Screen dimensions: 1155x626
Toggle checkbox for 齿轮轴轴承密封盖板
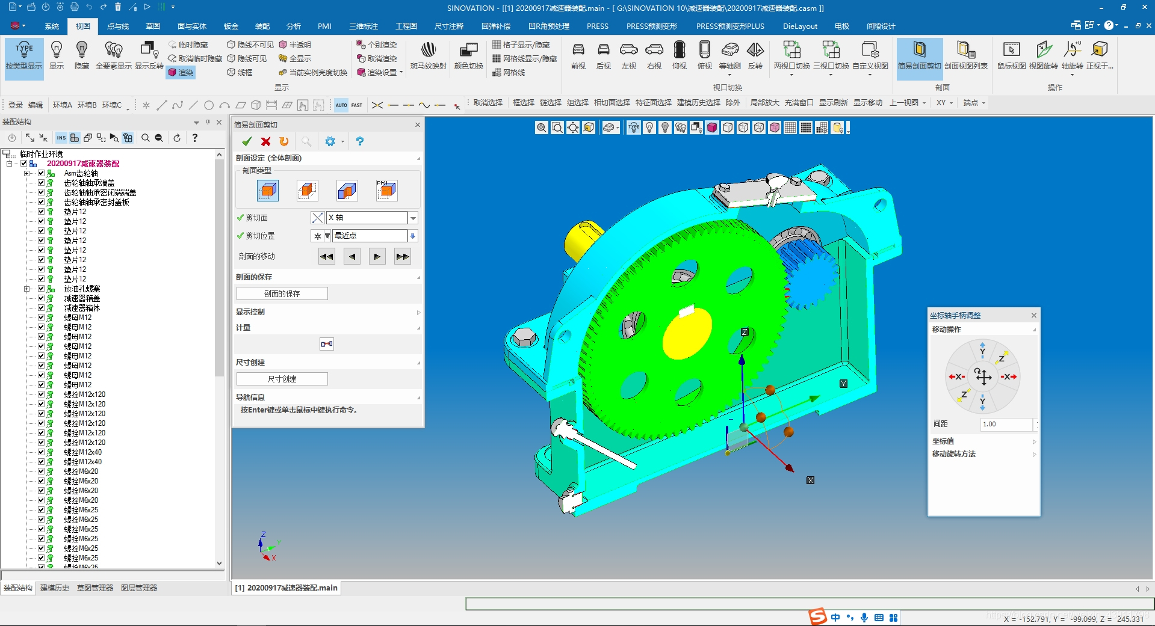(41, 202)
